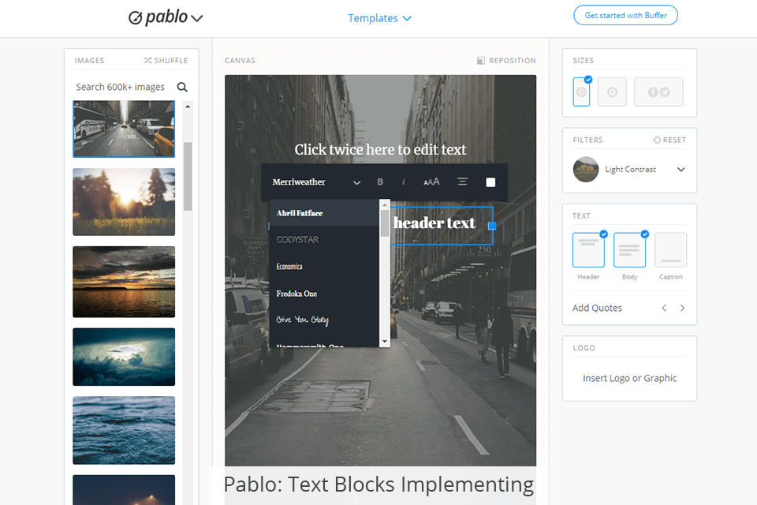The image size is (757, 505).
Task: Open the Merriweather font dropdown
Action: pyautogui.click(x=316, y=182)
